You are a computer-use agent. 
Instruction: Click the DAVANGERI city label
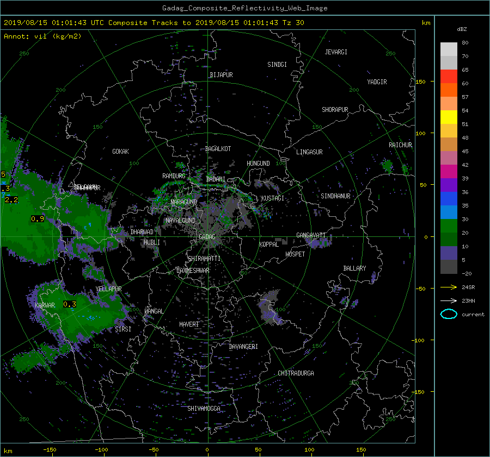243,347
